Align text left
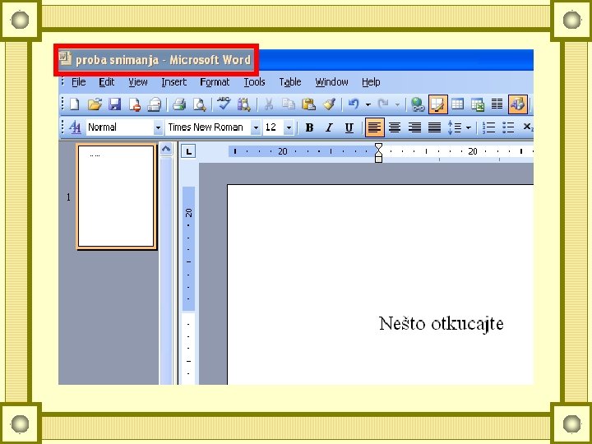Viewport: 592px width, 444px height. tap(375, 127)
